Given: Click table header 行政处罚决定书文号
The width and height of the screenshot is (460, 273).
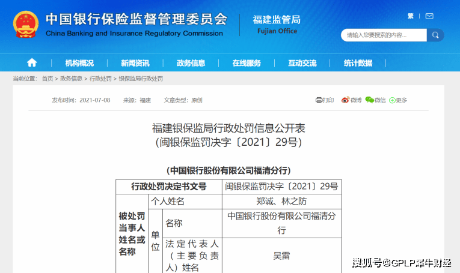Looking at the screenshot, I should pyautogui.click(x=169, y=187).
